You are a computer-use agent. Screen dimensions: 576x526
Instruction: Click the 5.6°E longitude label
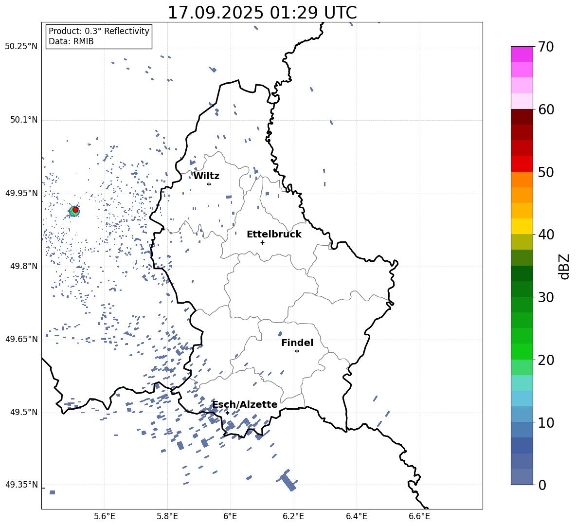[105, 516]
